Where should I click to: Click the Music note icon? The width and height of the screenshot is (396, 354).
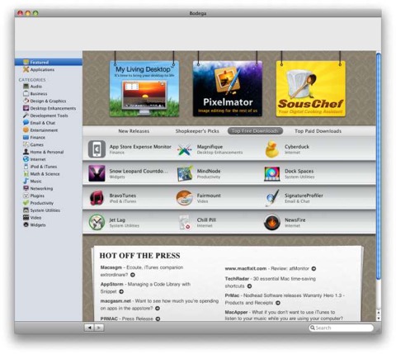26,181
